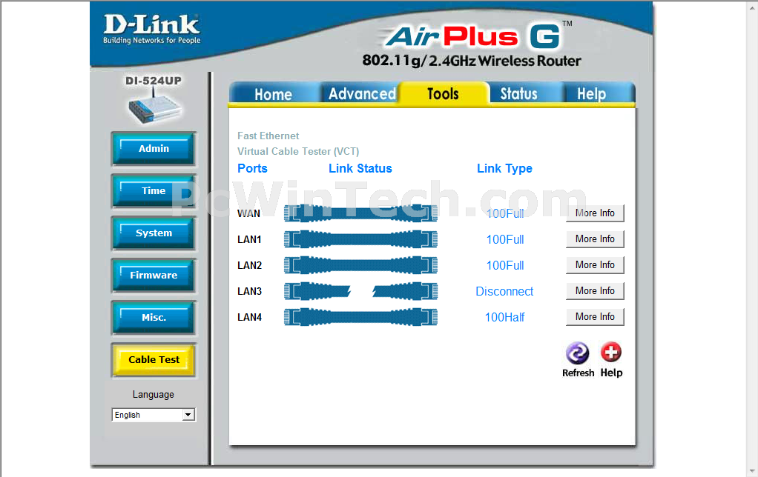Click More Info for LAN3
The height and width of the screenshot is (477, 758).
pyautogui.click(x=595, y=290)
